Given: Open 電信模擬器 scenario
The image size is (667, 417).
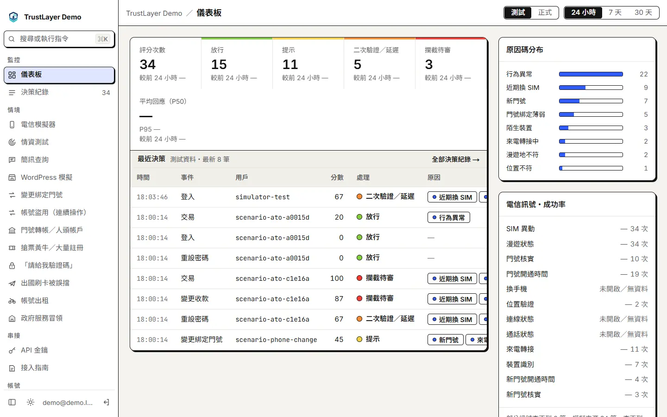Looking at the screenshot, I should coord(59,125).
